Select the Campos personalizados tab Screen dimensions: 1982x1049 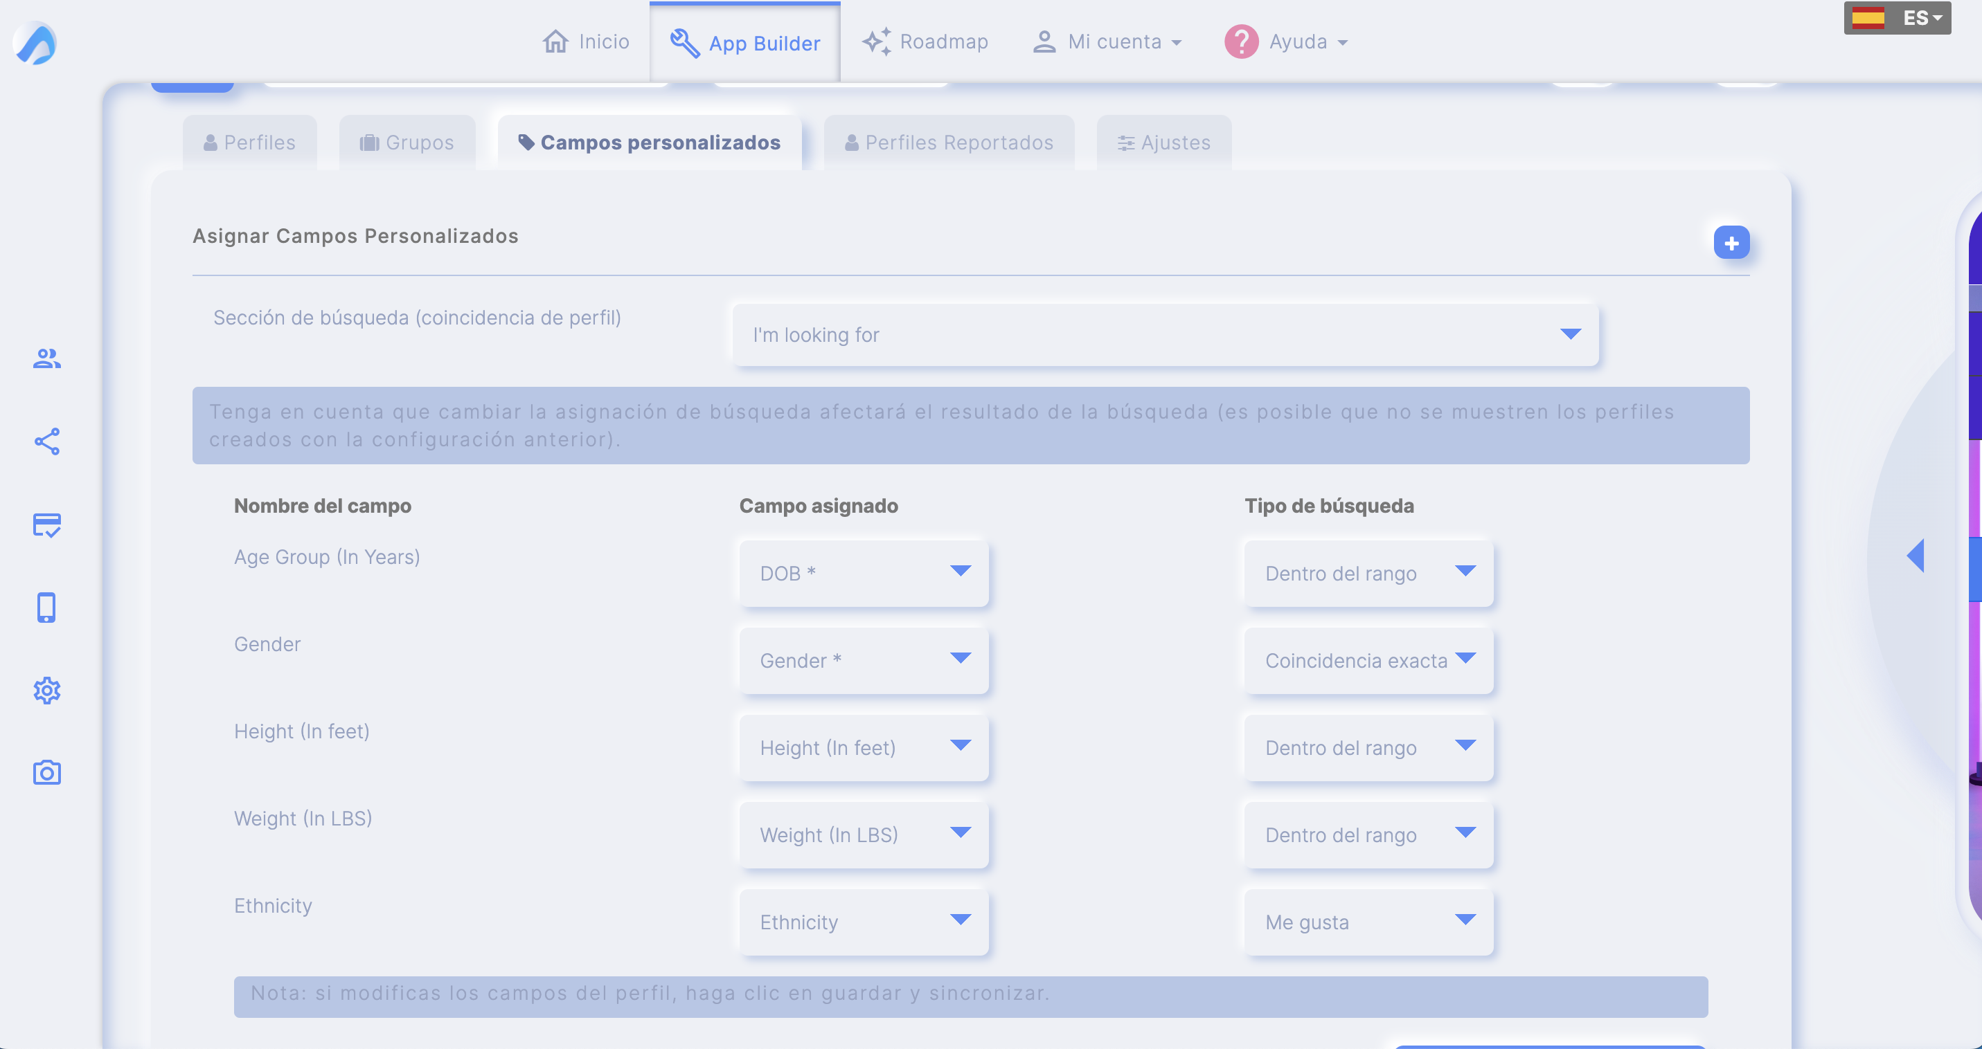coord(650,143)
